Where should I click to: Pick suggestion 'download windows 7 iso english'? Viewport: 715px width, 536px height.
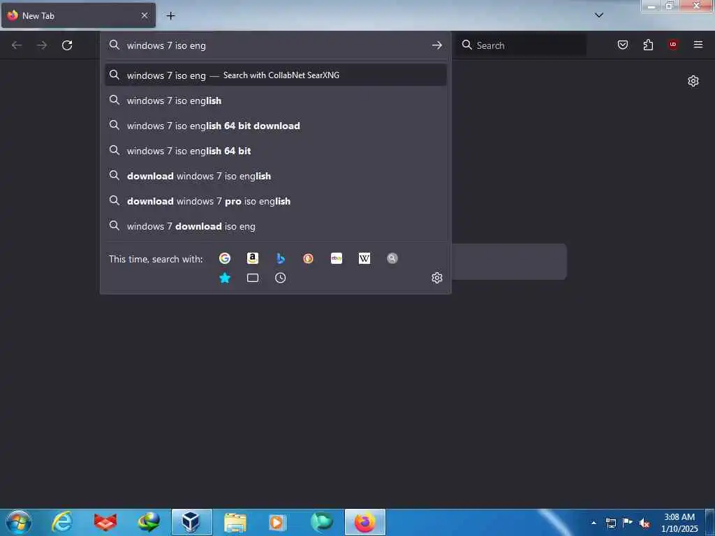pyautogui.click(x=275, y=176)
